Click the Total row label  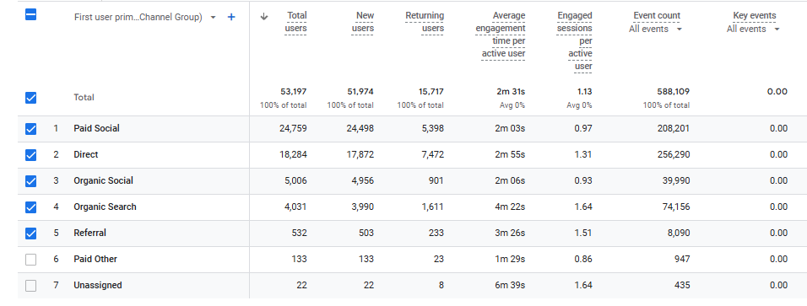tap(84, 97)
